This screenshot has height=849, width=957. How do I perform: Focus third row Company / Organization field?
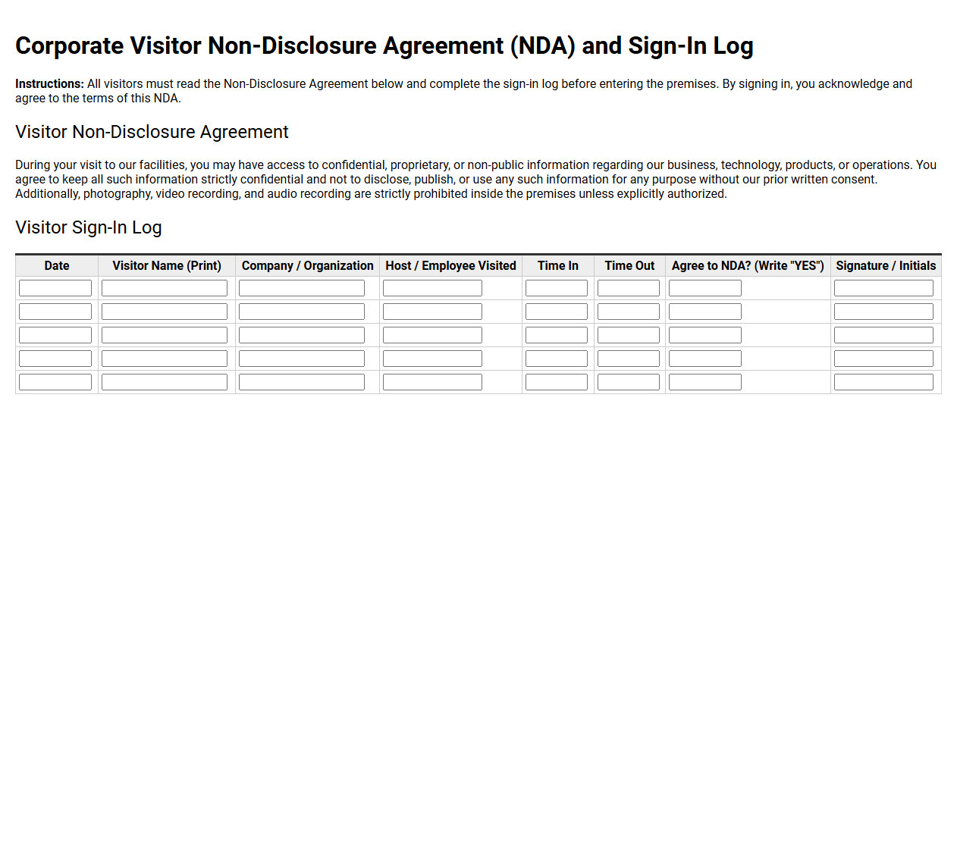302,335
